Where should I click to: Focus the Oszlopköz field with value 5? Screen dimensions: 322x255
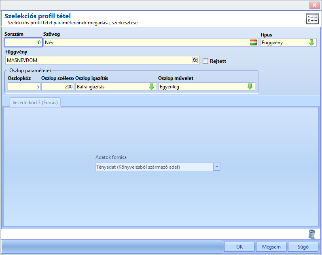coord(24,87)
